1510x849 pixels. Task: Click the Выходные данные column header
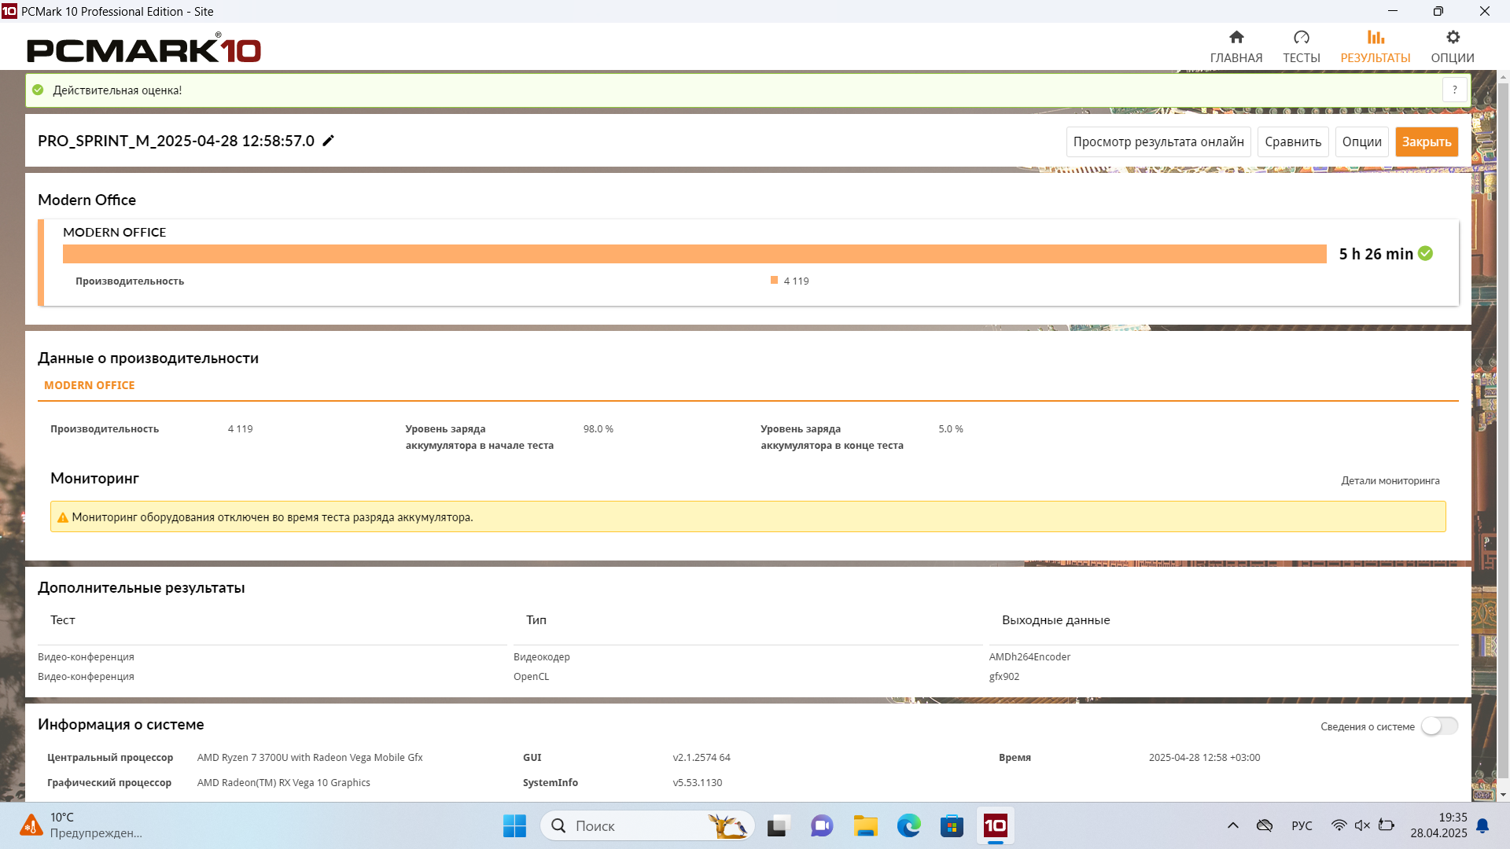[x=1056, y=620]
